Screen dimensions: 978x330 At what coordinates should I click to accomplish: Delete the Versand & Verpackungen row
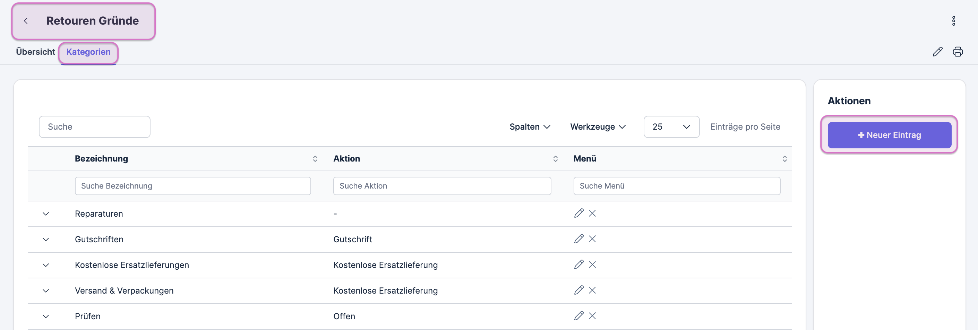[592, 290]
